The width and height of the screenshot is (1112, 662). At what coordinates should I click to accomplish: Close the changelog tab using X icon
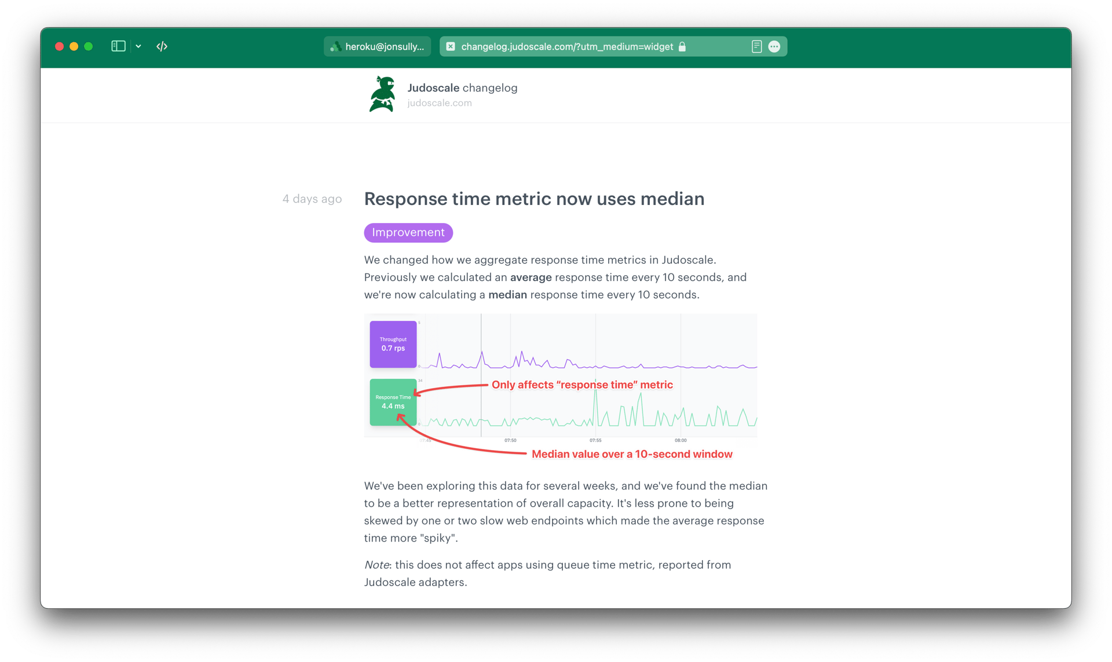tap(451, 47)
